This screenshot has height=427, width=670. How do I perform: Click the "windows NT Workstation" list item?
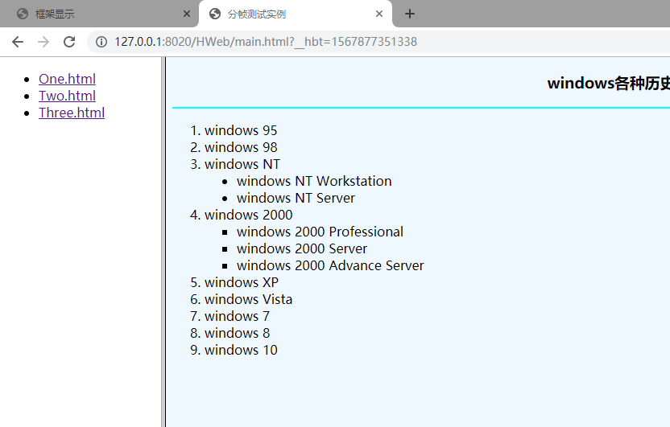pyautogui.click(x=314, y=181)
